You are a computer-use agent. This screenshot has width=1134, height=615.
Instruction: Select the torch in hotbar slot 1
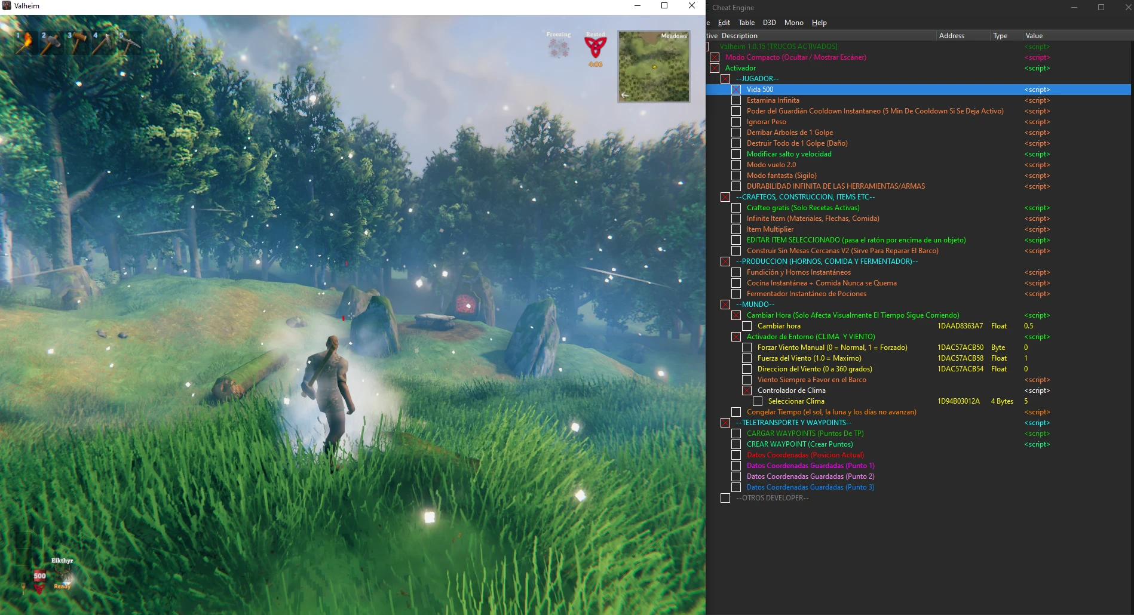point(25,43)
